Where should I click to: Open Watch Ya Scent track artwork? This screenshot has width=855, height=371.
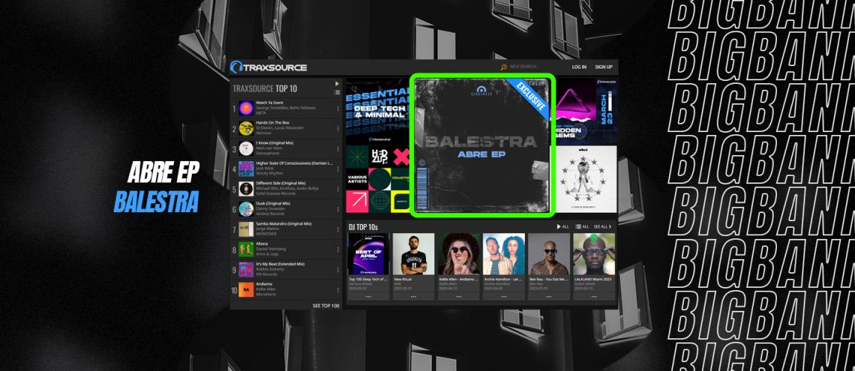click(246, 108)
